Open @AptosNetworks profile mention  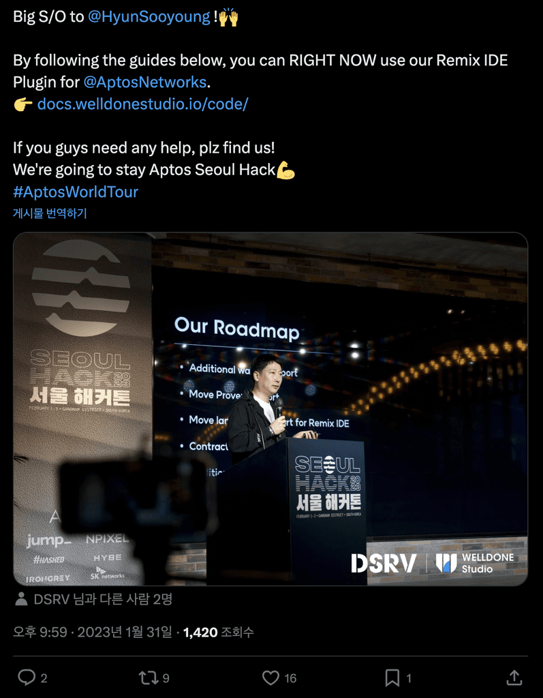(x=145, y=82)
